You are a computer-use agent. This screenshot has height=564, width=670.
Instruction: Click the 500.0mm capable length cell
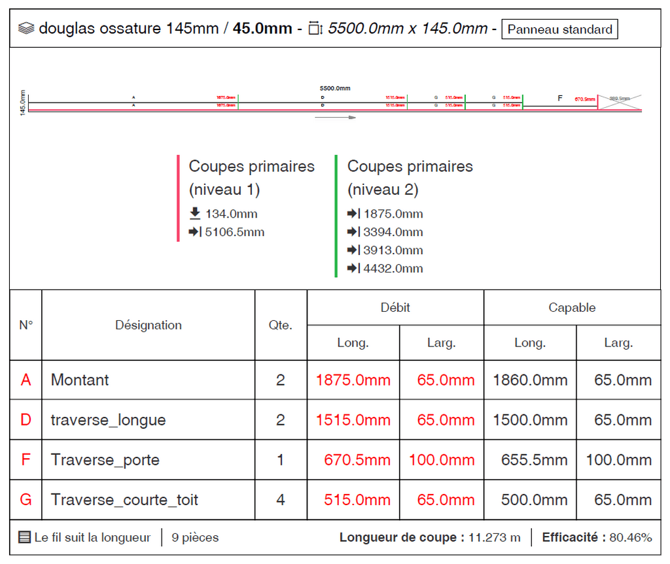click(530, 499)
